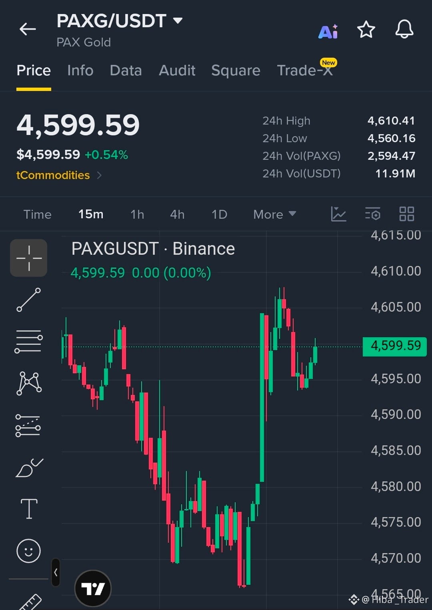This screenshot has width=432, height=610.
Task: Tap the large 4,599.59 last price
Action: [78, 125]
